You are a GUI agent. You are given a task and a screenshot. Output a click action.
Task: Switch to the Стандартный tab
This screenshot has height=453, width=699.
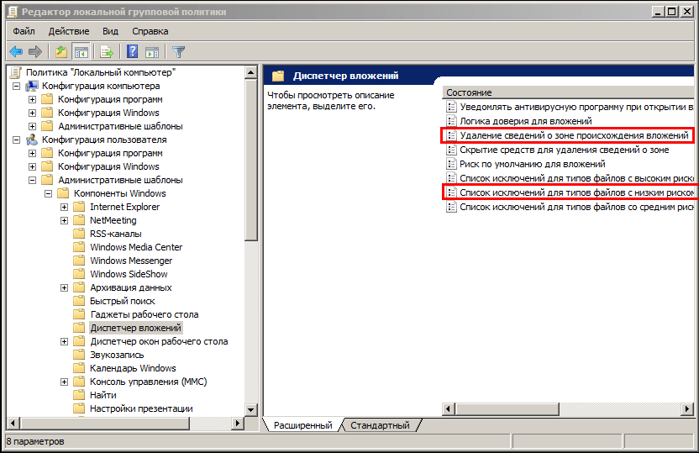pos(380,425)
